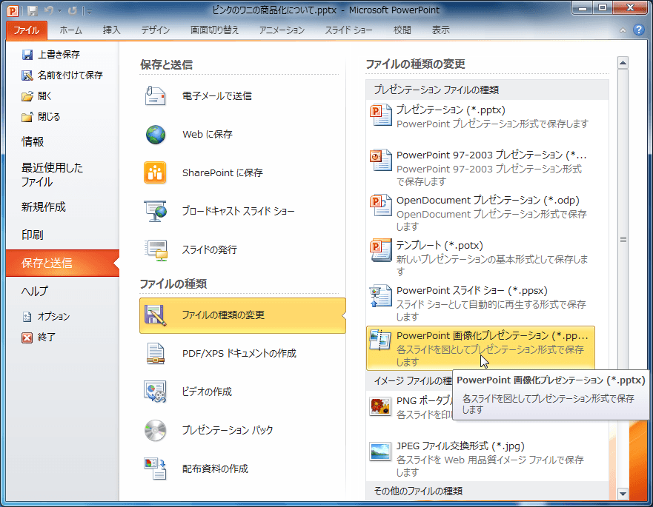Click the スライドの発行 publish slides icon
653x507 pixels.
[x=156, y=249]
